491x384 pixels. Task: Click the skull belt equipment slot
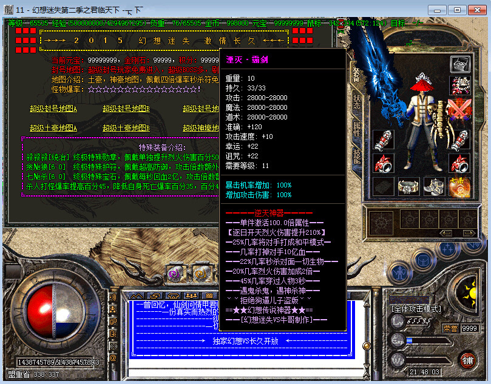coord(408,187)
